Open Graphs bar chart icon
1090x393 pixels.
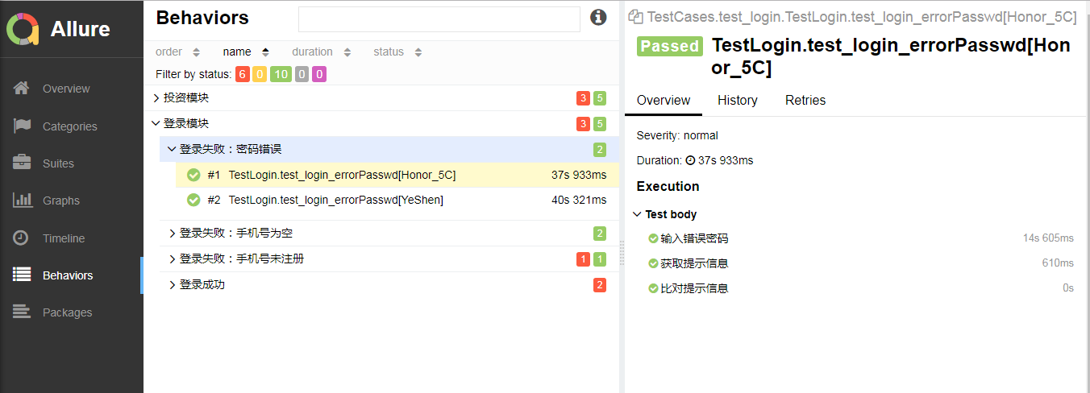(22, 201)
